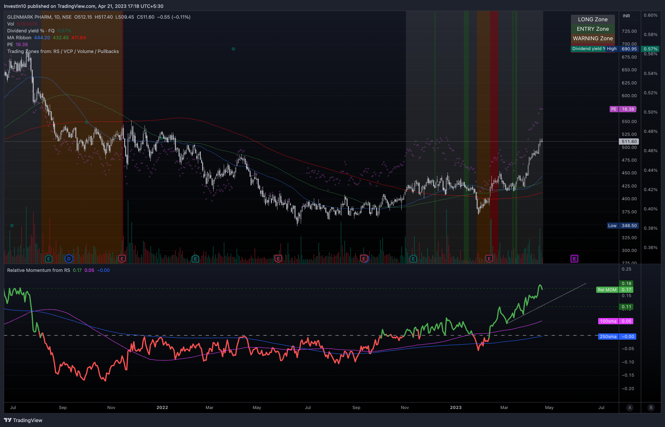
Task: Click the MA Ribbon value 432.45
Action: pos(61,38)
